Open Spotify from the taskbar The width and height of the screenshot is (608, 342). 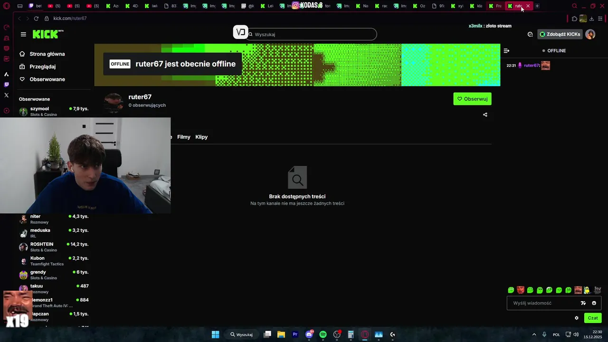(323, 334)
